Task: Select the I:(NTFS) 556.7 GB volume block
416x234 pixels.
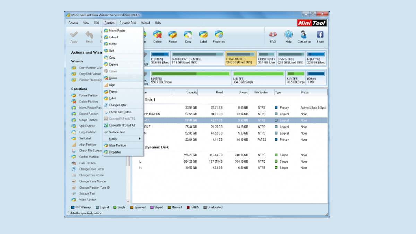Action: click(x=191, y=78)
